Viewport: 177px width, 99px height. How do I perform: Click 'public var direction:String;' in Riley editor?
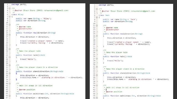click(x=31, y=21)
